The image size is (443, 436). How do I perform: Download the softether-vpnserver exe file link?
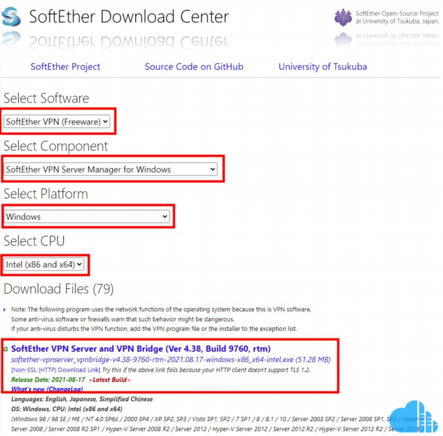pos(171,360)
